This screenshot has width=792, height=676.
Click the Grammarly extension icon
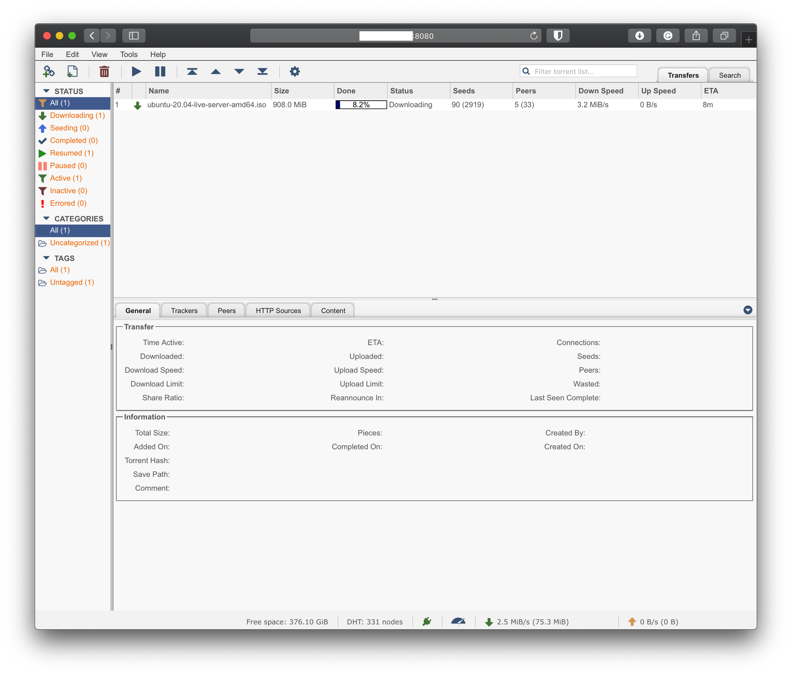(668, 36)
